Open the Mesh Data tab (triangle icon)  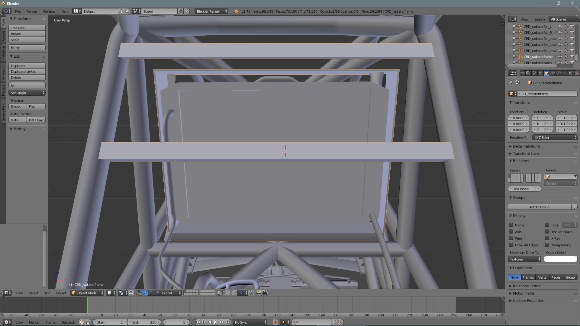(565, 73)
